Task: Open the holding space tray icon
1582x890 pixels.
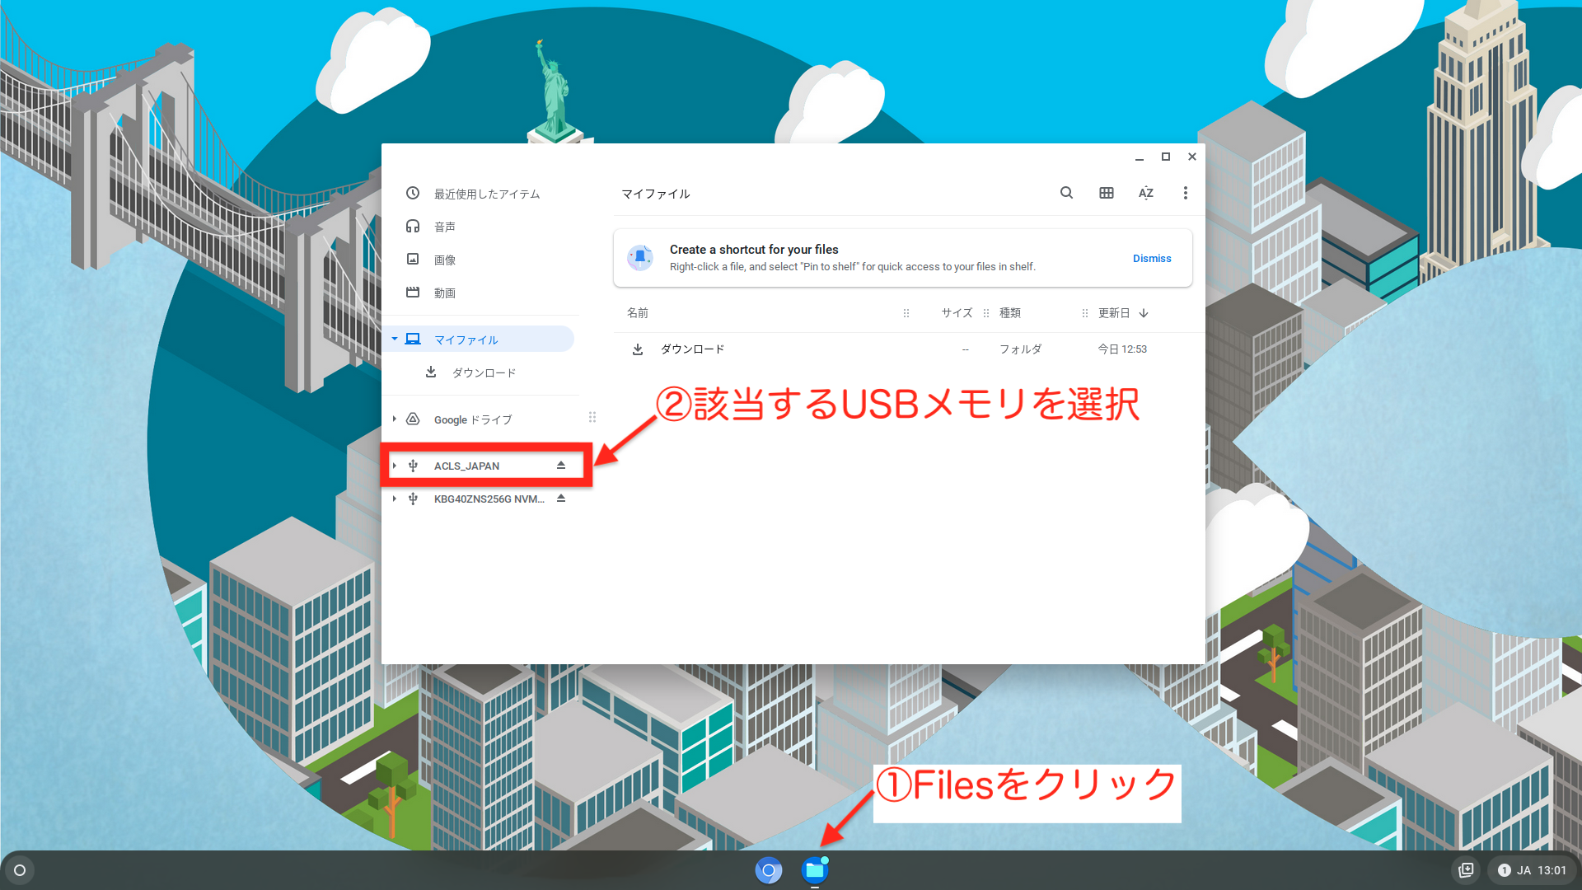Action: (x=1466, y=870)
